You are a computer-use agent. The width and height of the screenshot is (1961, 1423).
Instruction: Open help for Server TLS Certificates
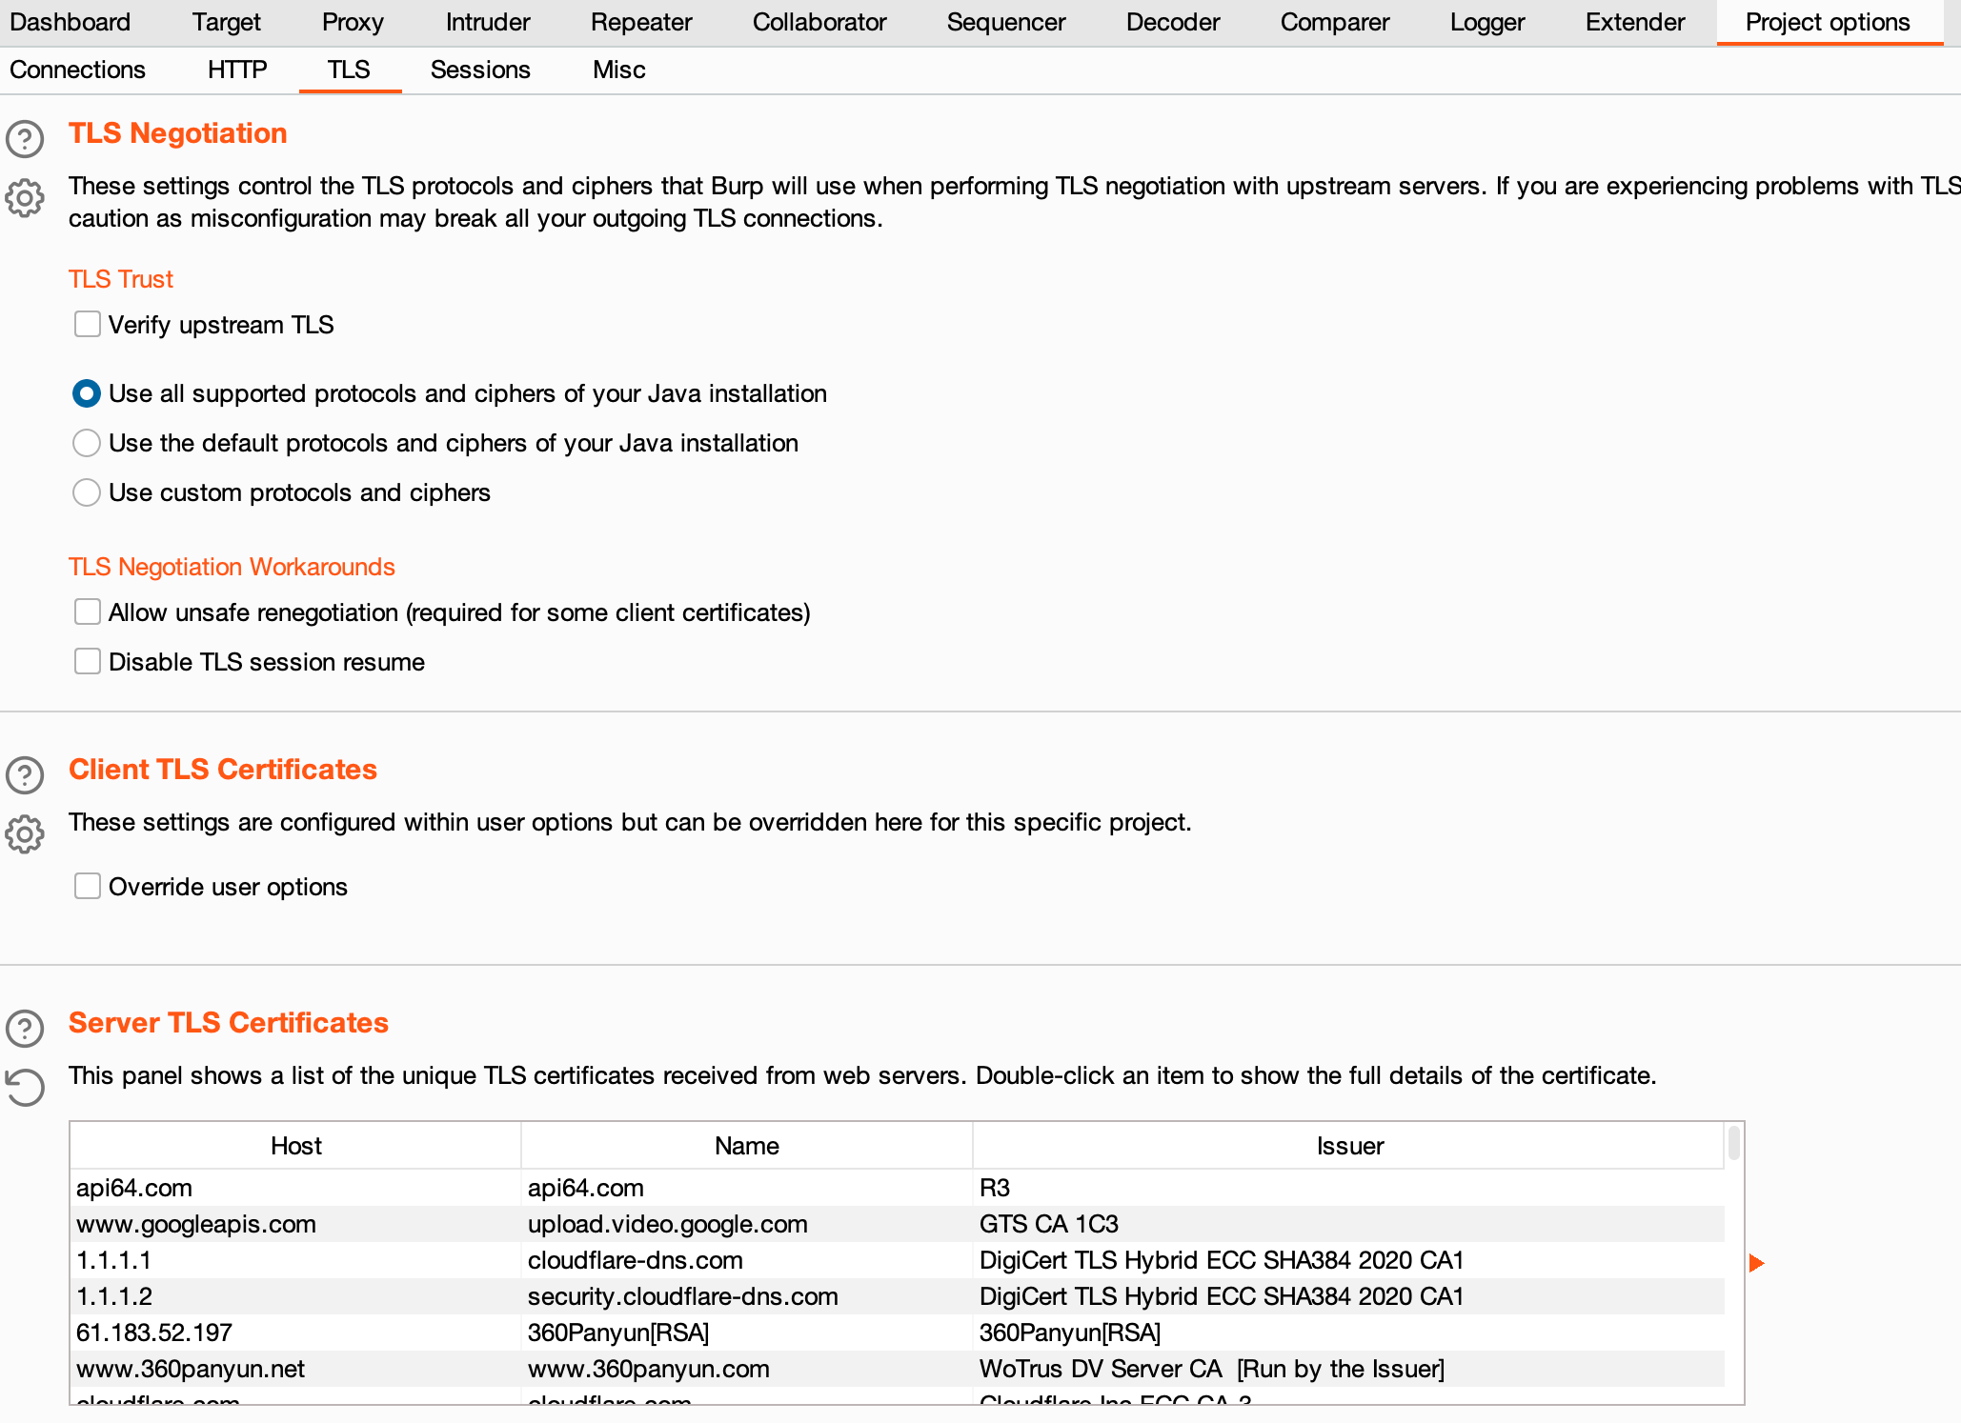(25, 1029)
